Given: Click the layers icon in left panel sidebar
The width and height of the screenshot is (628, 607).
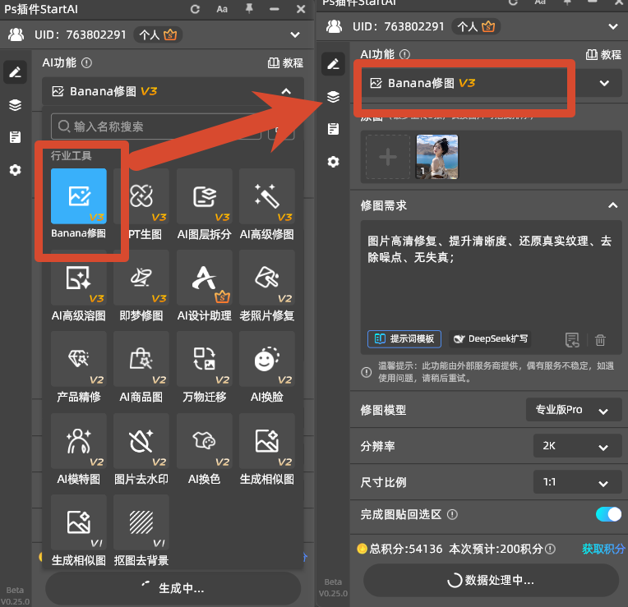Looking at the screenshot, I should pyautogui.click(x=16, y=105).
